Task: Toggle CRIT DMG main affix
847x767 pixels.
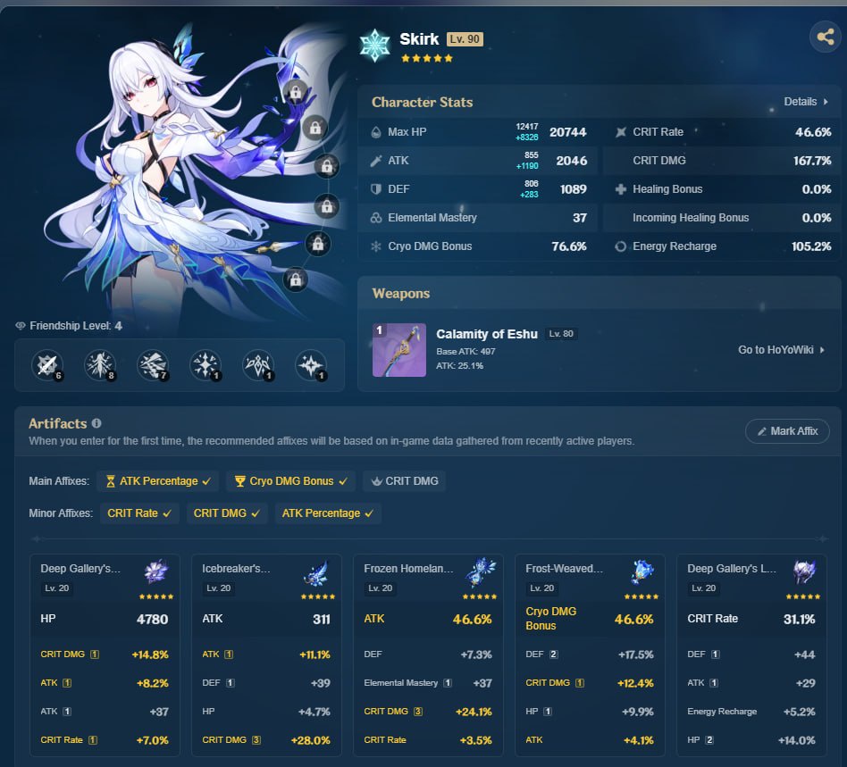Action: coord(405,481)
